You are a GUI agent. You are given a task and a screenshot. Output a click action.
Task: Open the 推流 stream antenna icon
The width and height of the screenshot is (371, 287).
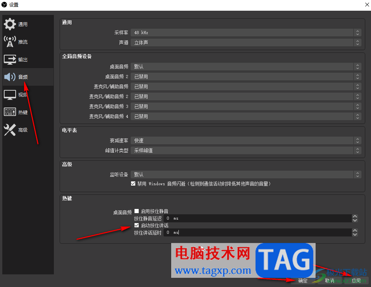(x=10, y=42)
